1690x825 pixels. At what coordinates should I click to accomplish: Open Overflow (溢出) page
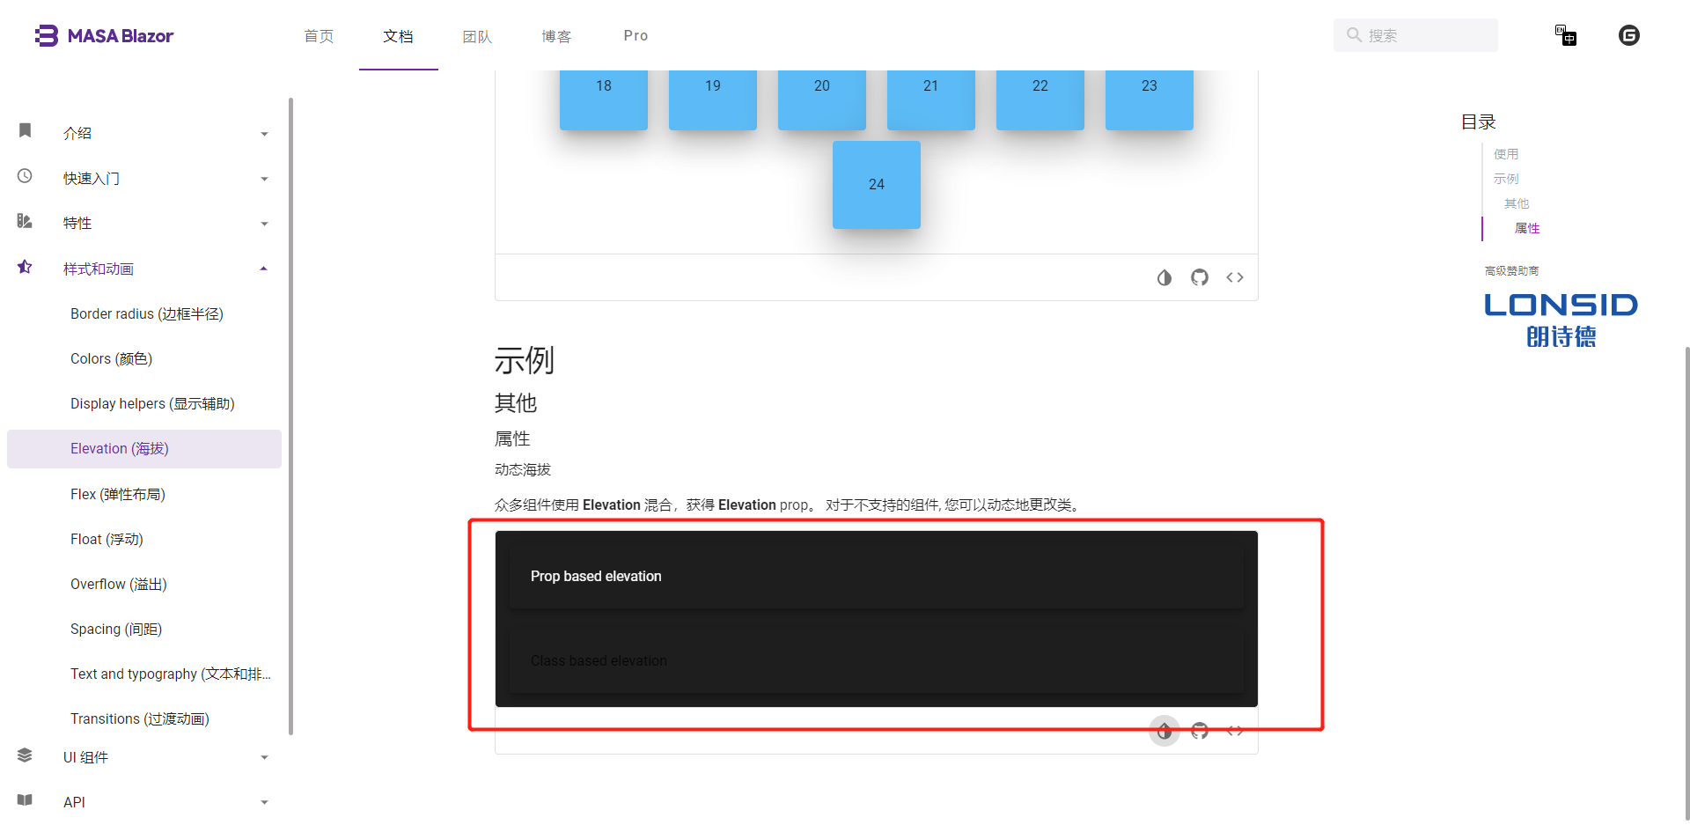(x=144, y=585)
